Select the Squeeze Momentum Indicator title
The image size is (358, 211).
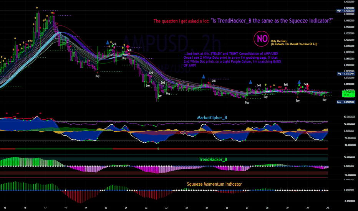coord(214,184)
